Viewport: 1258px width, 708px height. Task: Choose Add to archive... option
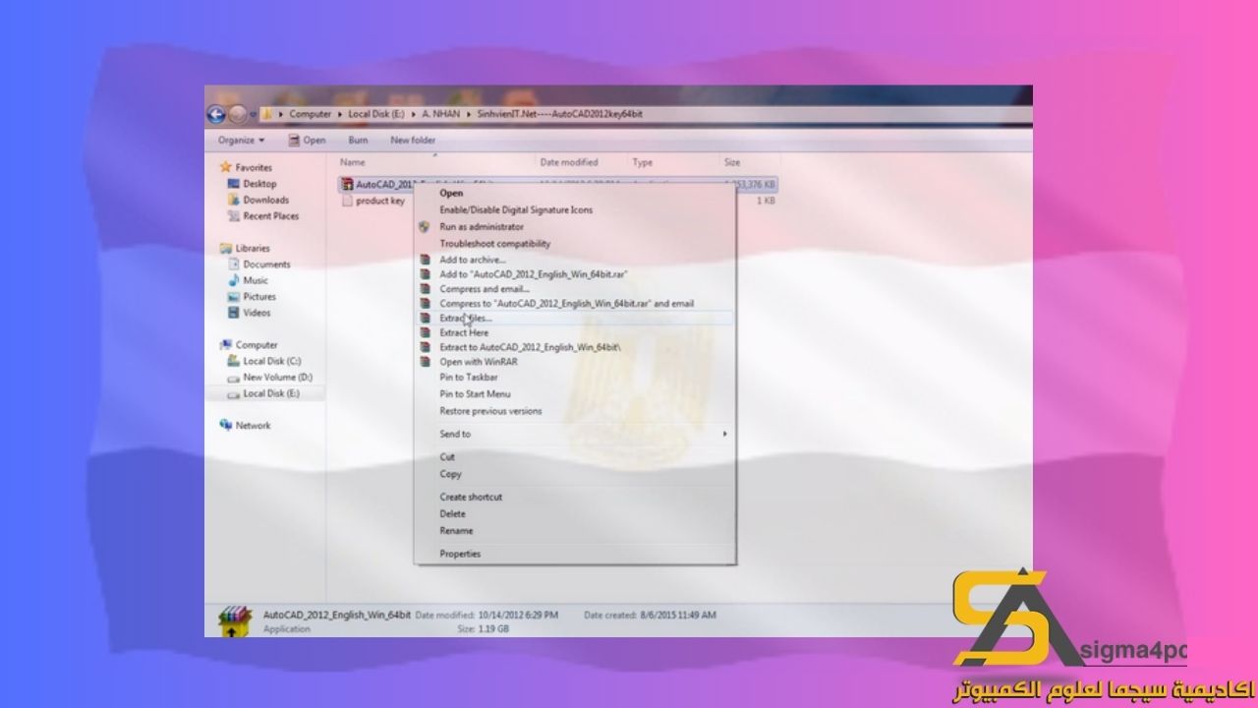pos(473,260)
